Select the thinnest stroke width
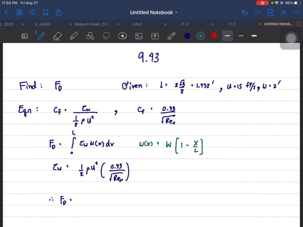Viewport: 303px width, 227px height. tap(241, 36)
